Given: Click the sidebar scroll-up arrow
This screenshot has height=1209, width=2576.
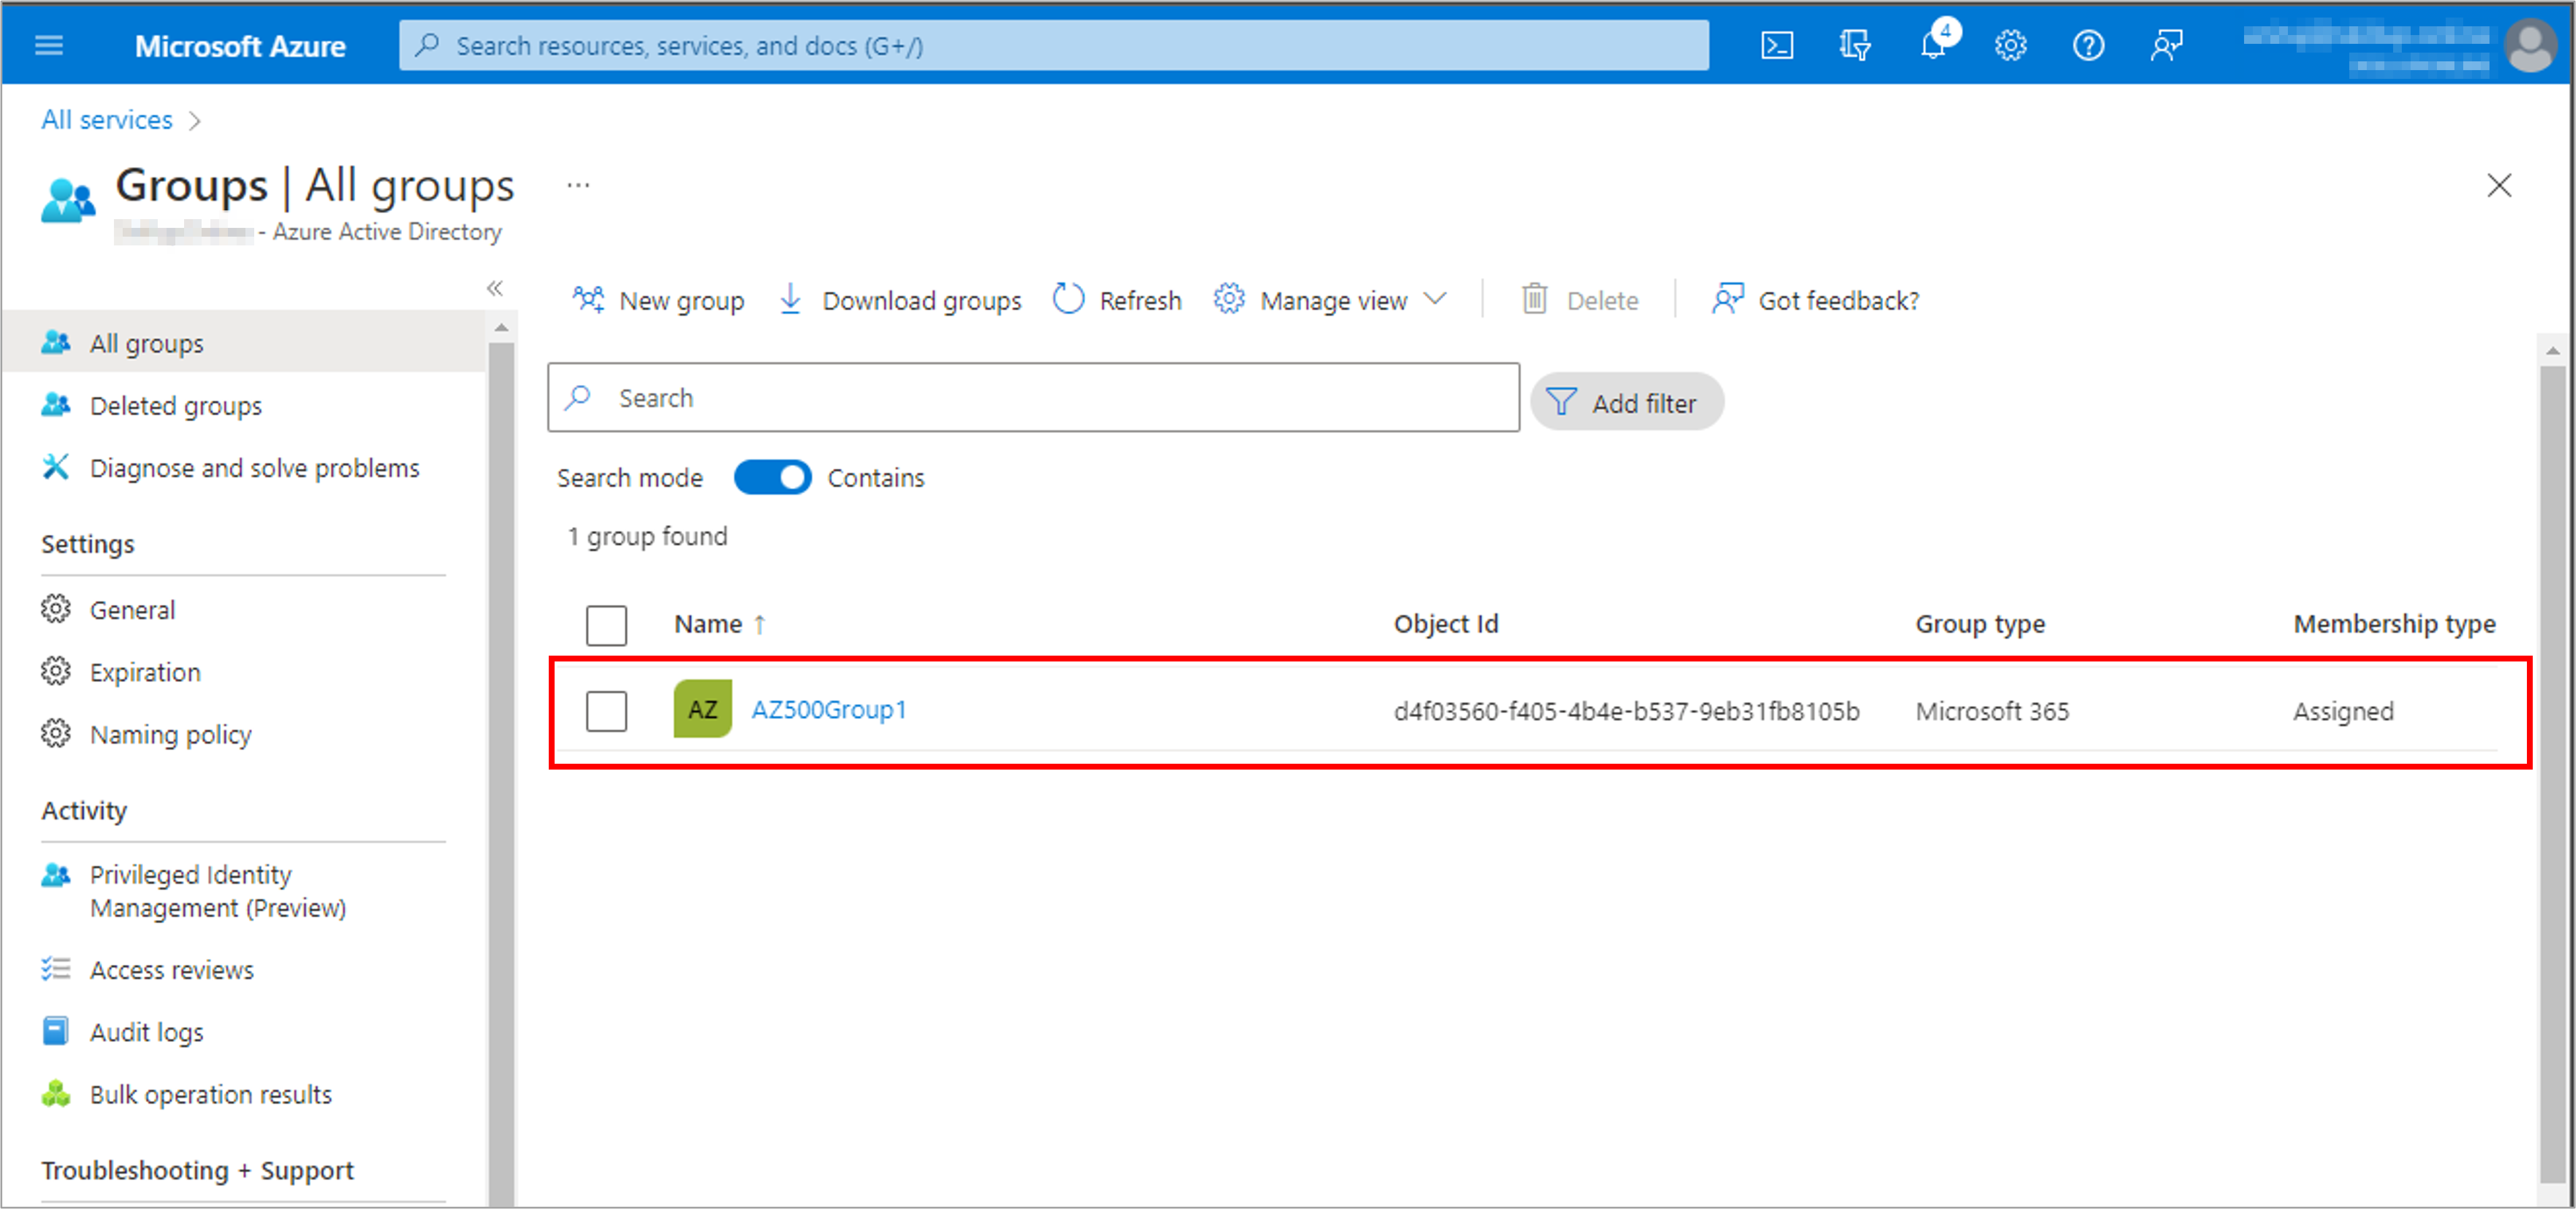Looking at the screenshot, I should [x=501, y=328].
